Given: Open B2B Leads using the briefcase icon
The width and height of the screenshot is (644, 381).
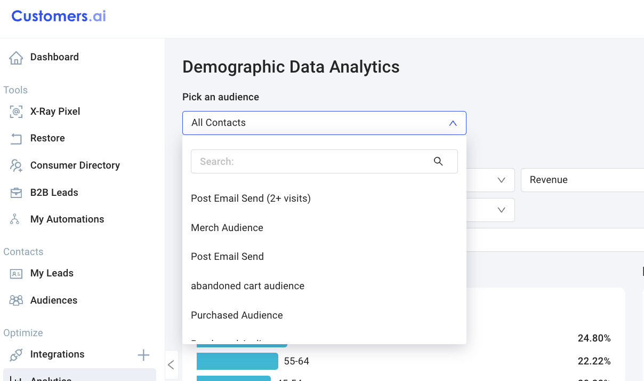Looking at the screenshot, I should click(x=16, y=192).
